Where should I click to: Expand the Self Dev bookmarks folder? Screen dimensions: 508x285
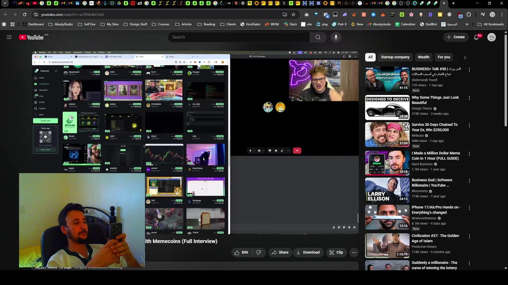[87, 24]
